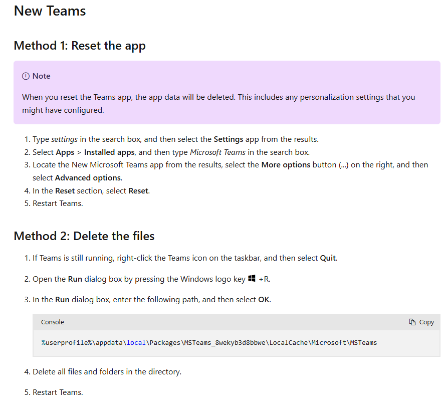Click 'In the Run dialog box, enter the following path'
This screenshot has width=446, height=414.
152,300
